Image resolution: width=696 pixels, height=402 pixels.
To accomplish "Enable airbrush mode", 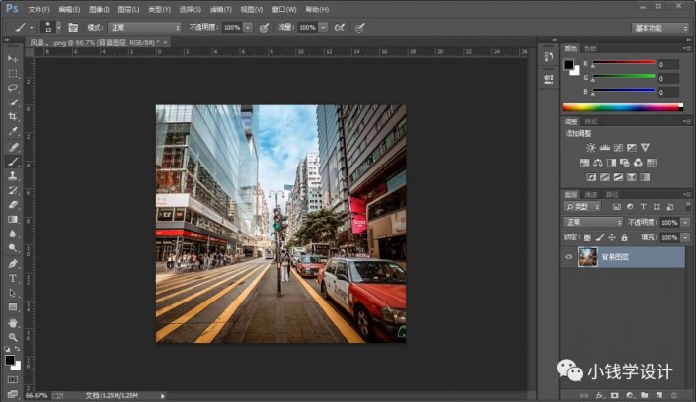I will (340, 28).
